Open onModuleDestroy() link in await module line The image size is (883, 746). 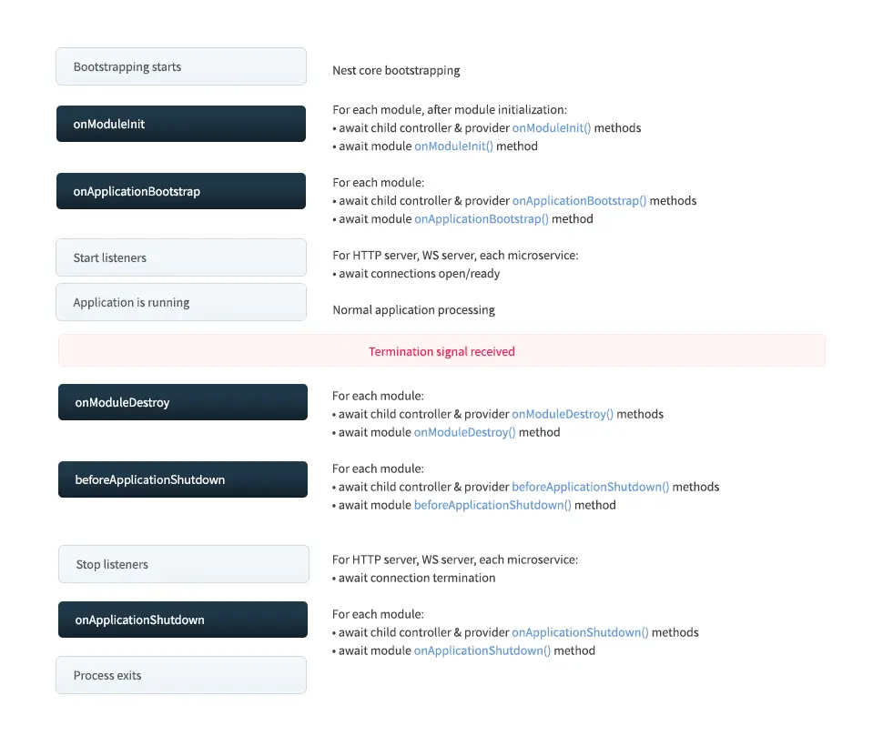point(464,432)
